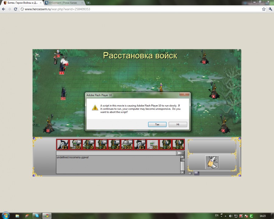274x219 pixels.
Task: Open the system volume control in the tray
Action: [230, 216]
